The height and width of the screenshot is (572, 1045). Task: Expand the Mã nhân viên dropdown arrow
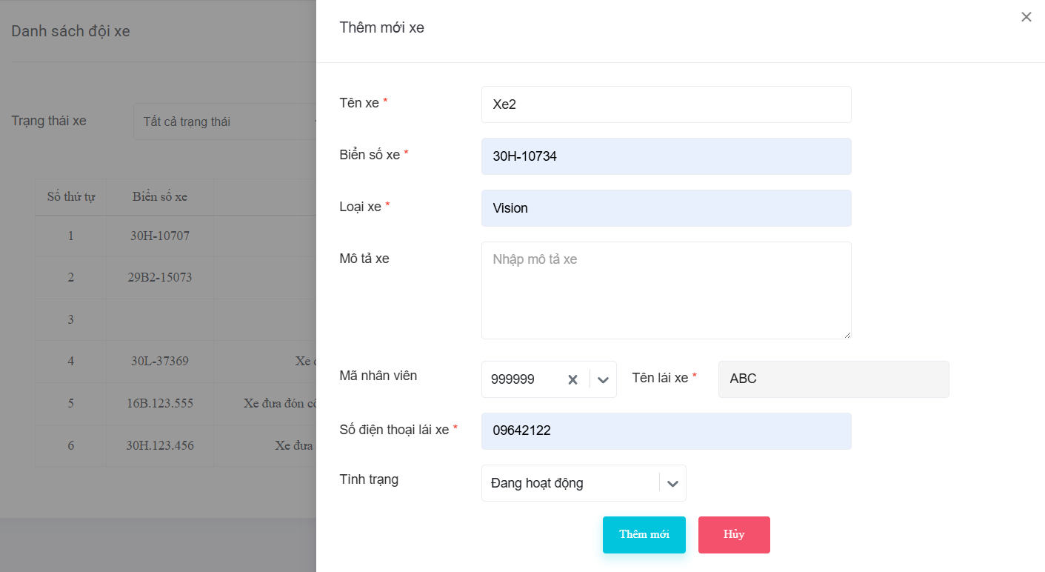point(603,379)
